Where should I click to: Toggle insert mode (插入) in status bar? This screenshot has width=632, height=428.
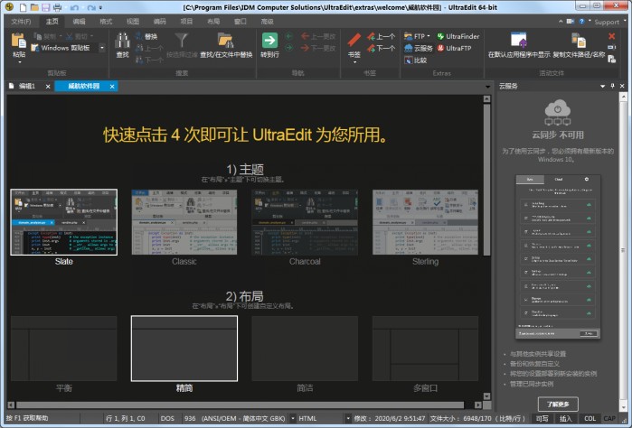pos(566,419)
